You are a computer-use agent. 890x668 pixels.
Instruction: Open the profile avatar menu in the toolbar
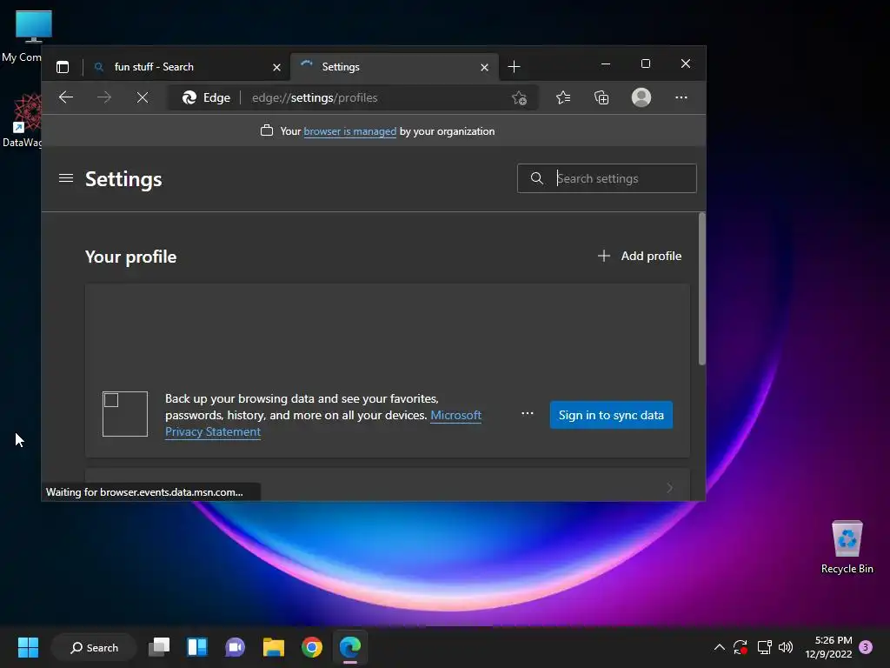pos(641,97)
